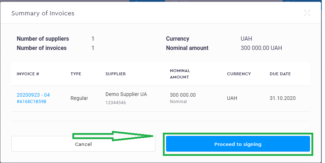
Task: Click the Cancel button
Action: tap(83, 144)
